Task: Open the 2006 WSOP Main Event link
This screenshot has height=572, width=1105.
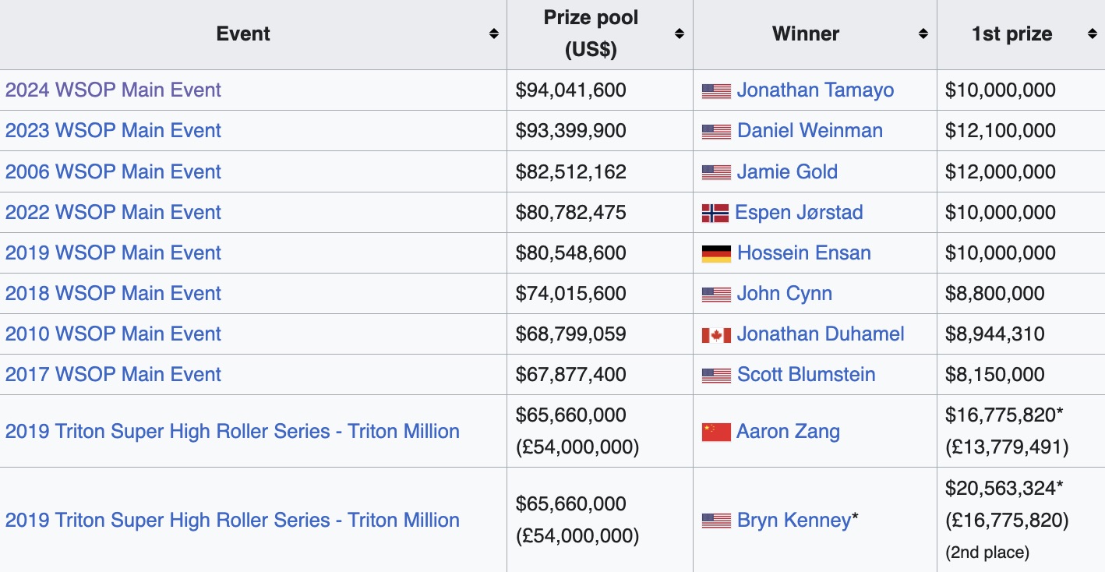Action: (x=113, y=172)
